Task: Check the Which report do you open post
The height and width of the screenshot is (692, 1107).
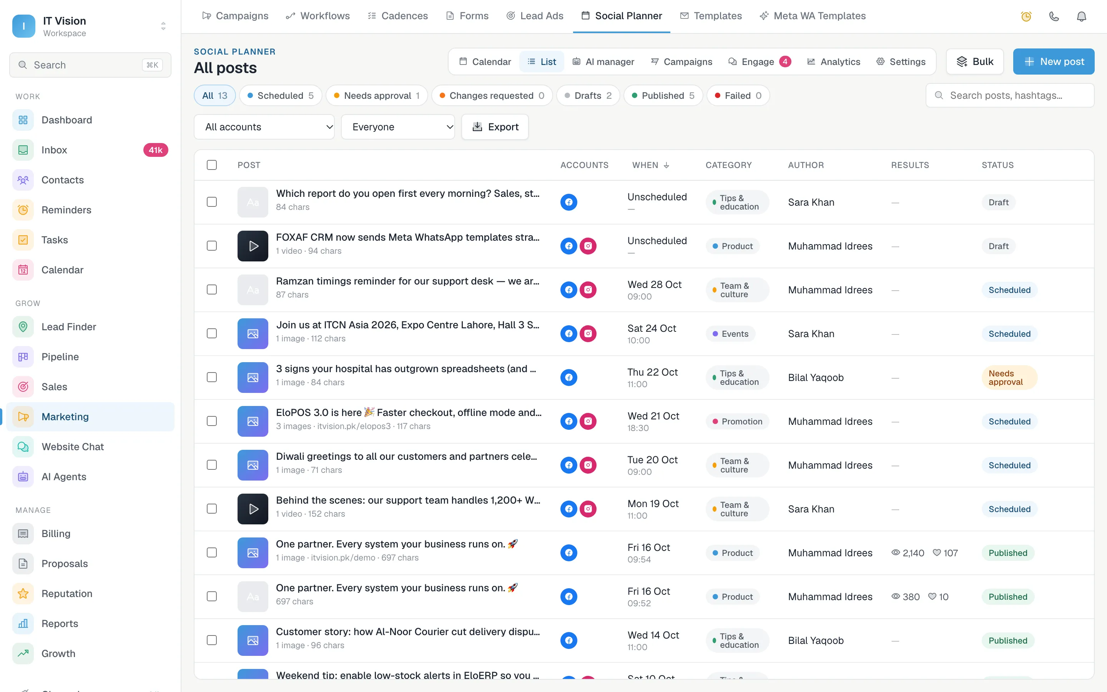Action: [212, 202]
